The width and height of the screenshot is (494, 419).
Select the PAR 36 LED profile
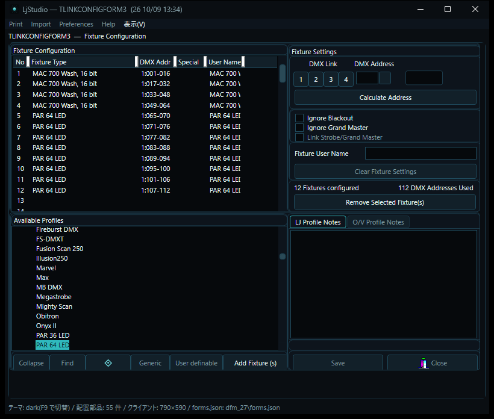pos(53,335)
